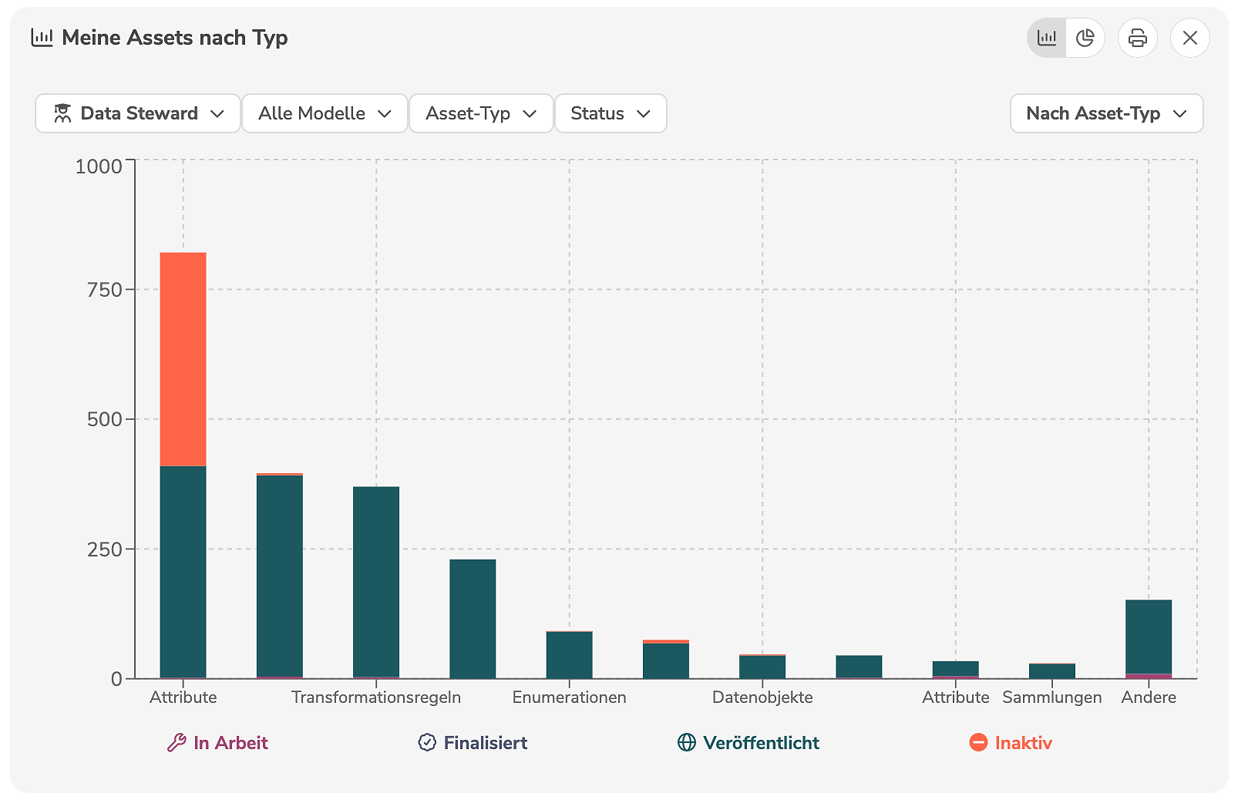Close the Meine Assets panel
1238x800 pixels.
point(1189,38)
